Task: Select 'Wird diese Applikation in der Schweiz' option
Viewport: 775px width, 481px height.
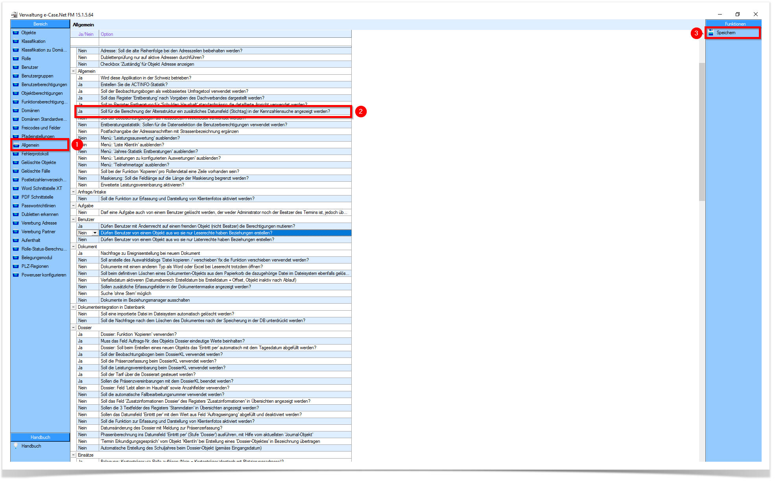Action: [225, 78]
